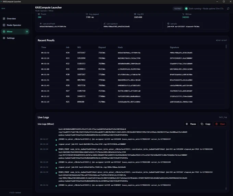The image size is (233, 196).
Task: Click the KASCompute sidebar logo
Action: pos(3,9)
